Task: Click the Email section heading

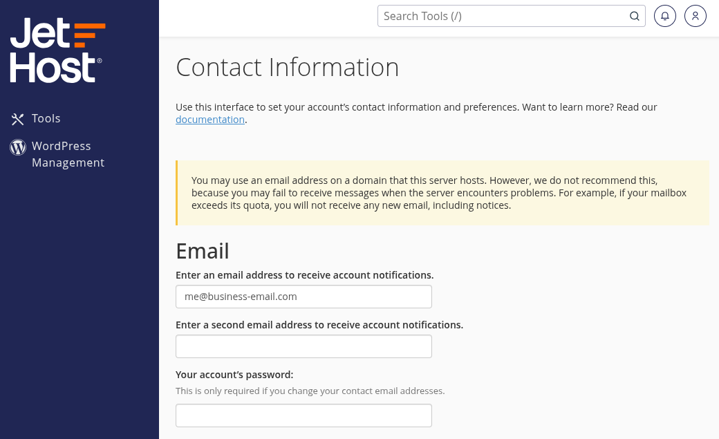Action: [x=202, y=251]
